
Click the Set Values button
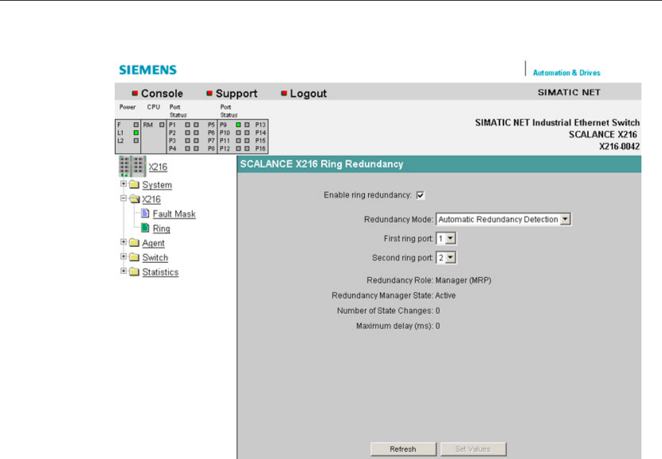click(473, 449)
